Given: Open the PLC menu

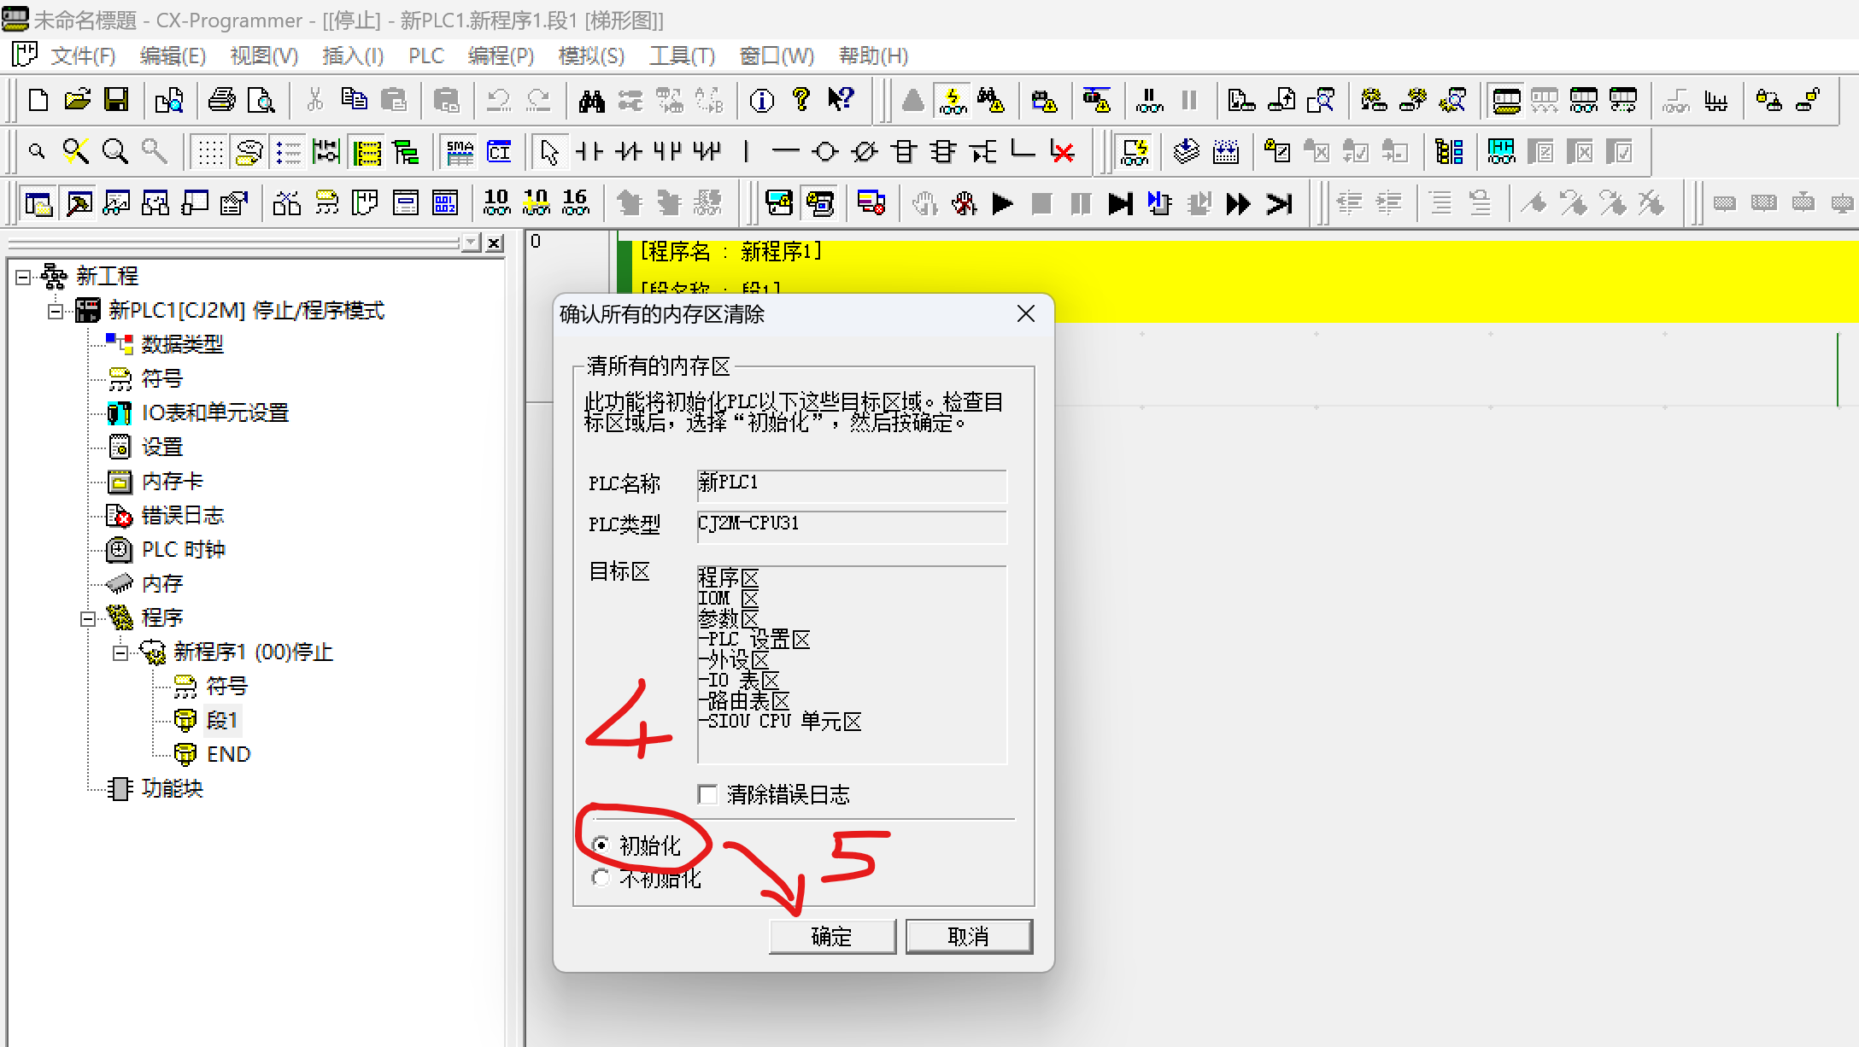Looking at the screenshot, I should pyautogui.click(x=425, y=56).
